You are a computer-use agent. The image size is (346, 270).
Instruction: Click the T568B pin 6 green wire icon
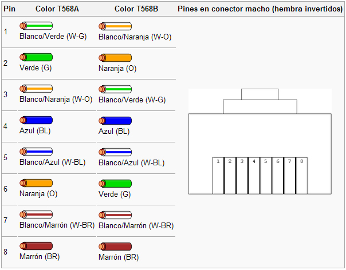[x=115, y=184]
